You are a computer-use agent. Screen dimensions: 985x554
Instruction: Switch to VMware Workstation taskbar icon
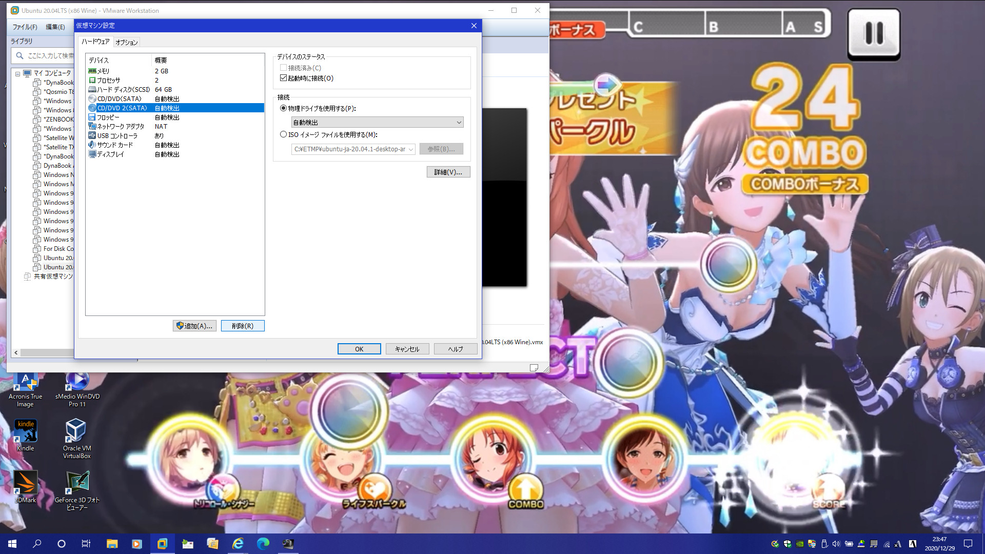point(162,544)
